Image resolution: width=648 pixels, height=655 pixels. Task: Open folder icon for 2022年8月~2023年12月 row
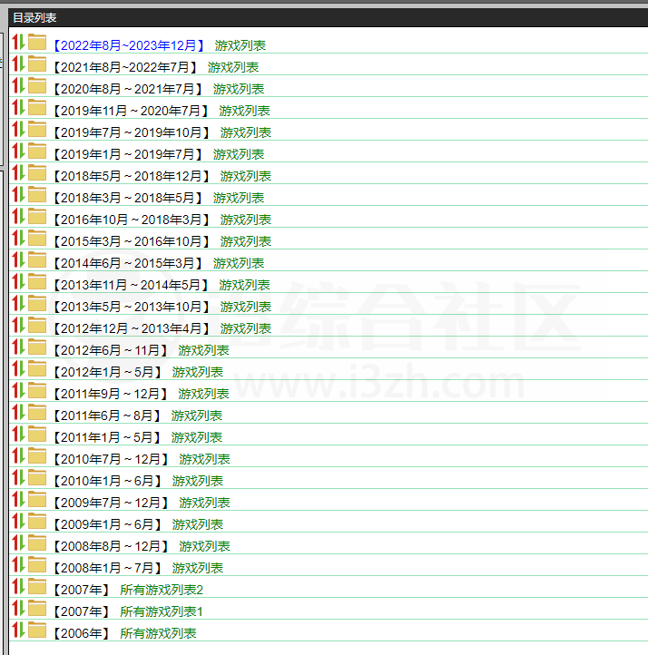[37, 43]
